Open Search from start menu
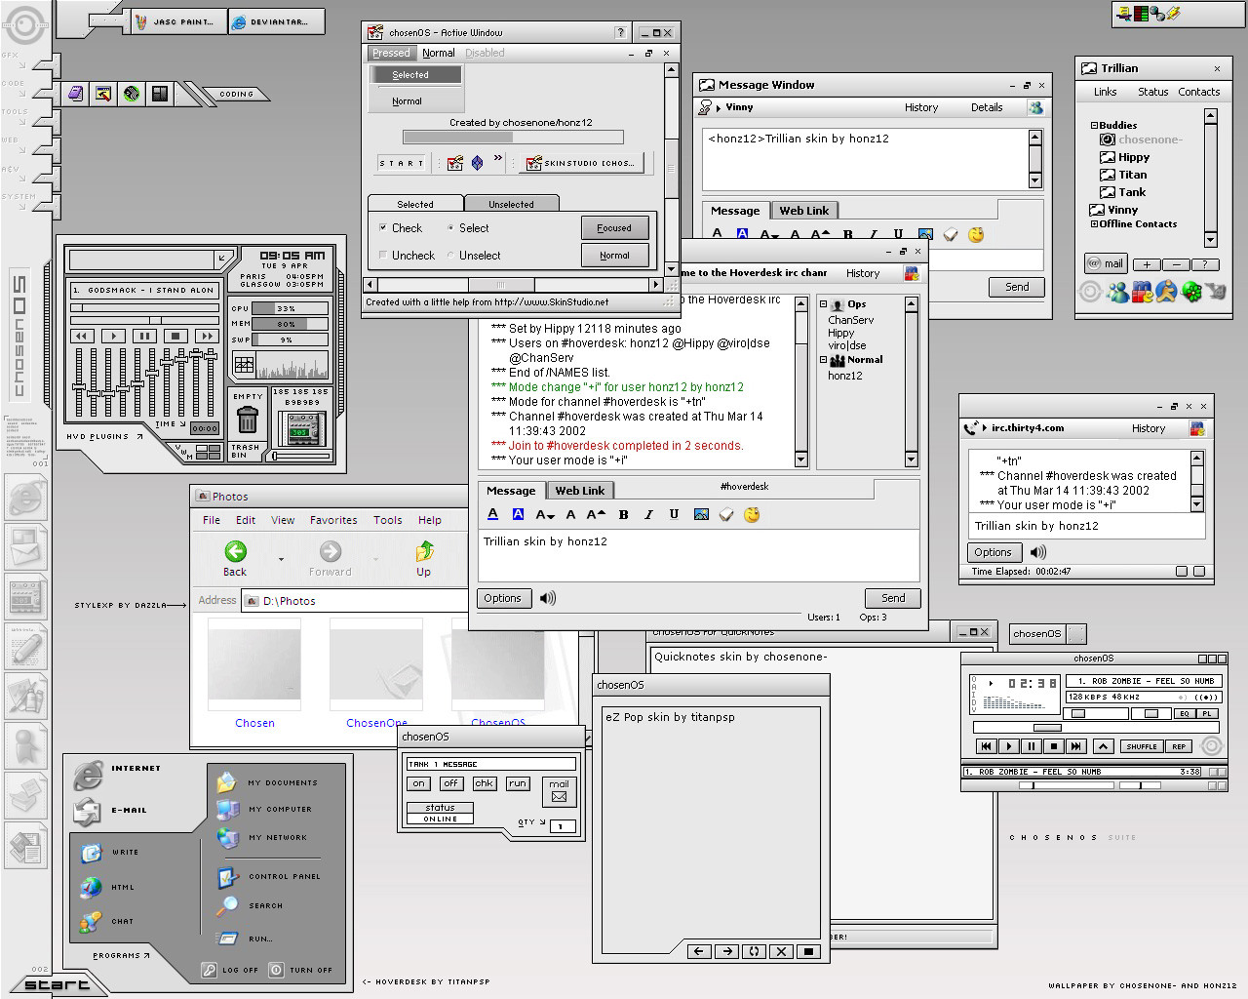Image resolution: width=1248 pixels, height=999 pixels. [x=251, y=905]
